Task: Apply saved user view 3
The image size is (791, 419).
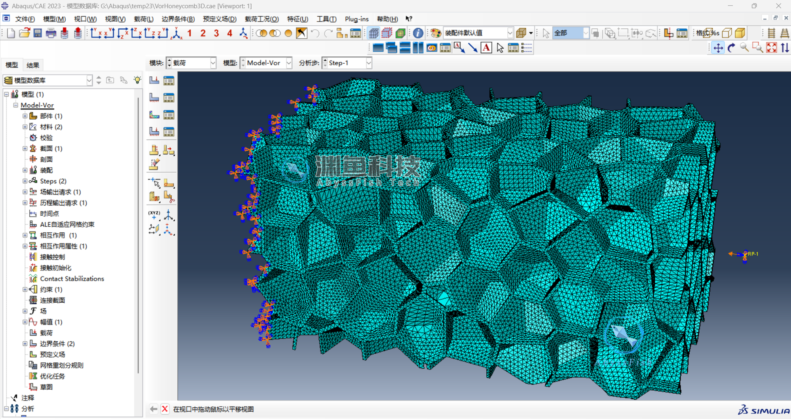Action: pyautogui.click(x=216, y=33)
